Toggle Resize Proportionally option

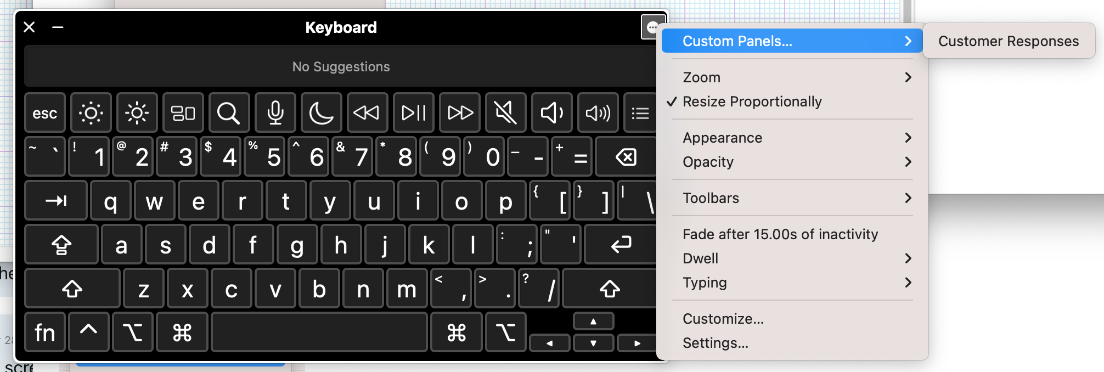click(x=752, y=102)
